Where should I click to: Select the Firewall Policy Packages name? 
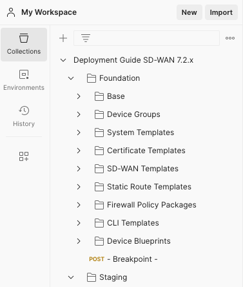tap(151, 205)
